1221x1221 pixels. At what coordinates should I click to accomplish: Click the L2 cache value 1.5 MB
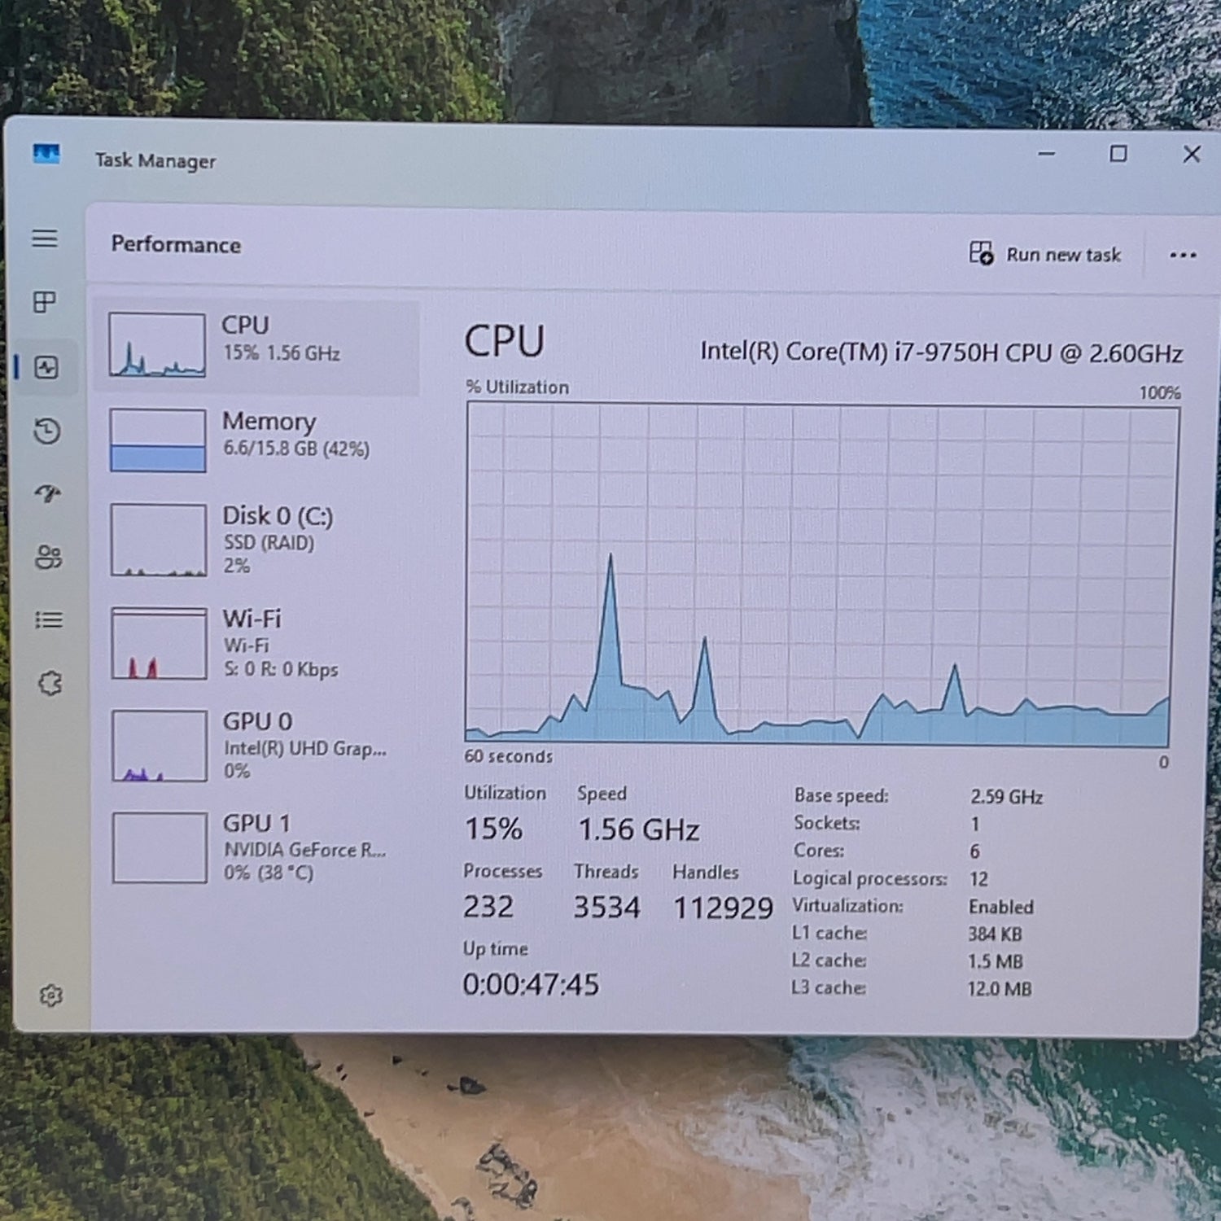pyautogui.click(x=995, y=961)
